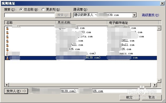The image size is (166, 103).
Task: Select the row with Dell.com email
Action: tap(81, 45)
